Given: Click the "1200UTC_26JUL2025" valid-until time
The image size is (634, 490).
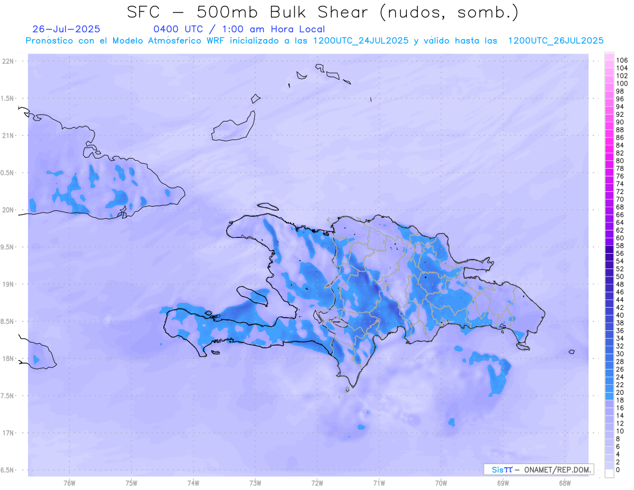Looking at the screenshot, I should [x=555, y=41].
